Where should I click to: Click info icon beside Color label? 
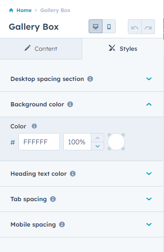pyautogui.click(x=34, y=126)
